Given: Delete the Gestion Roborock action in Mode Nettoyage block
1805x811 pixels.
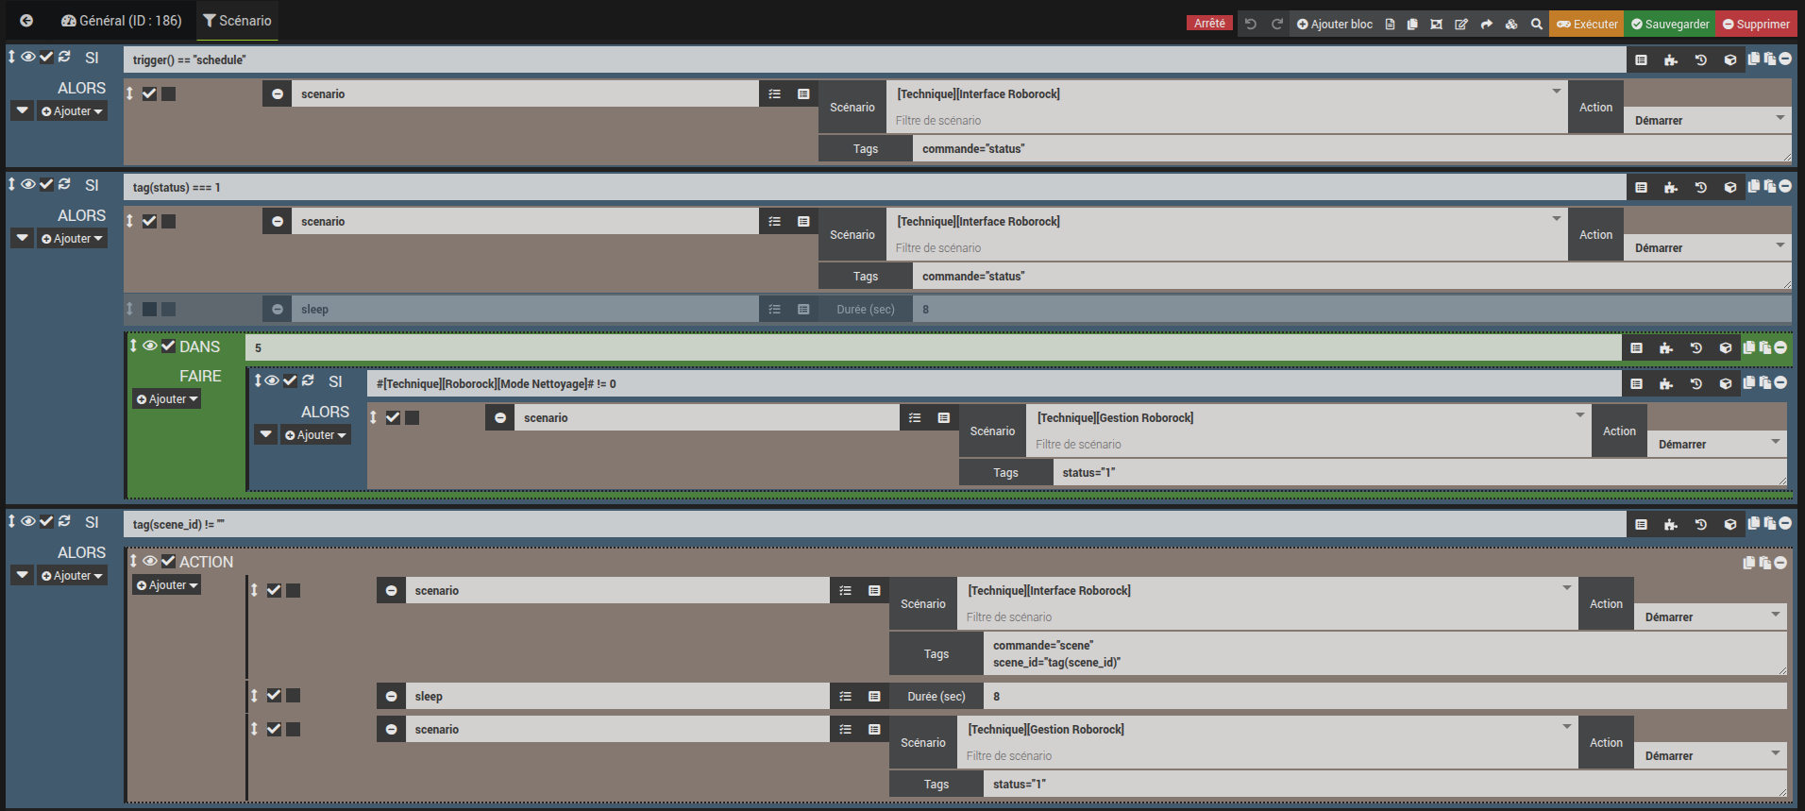Looking at the screenshot, I should pos(500,417).
